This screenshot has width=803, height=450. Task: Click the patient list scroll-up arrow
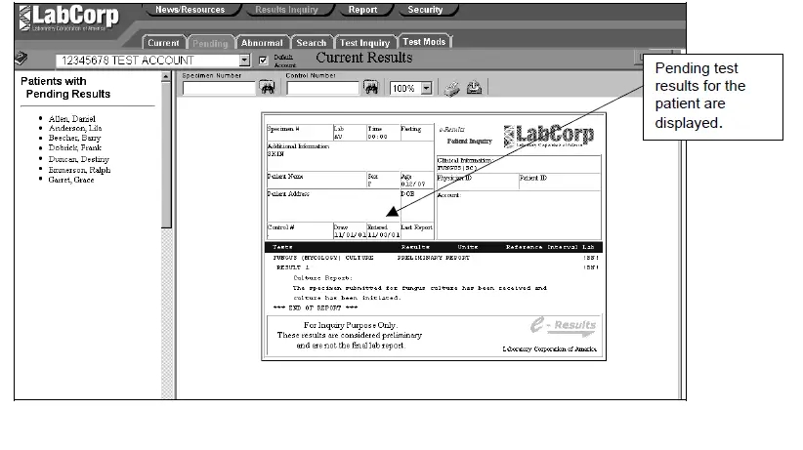pos(165,77)
